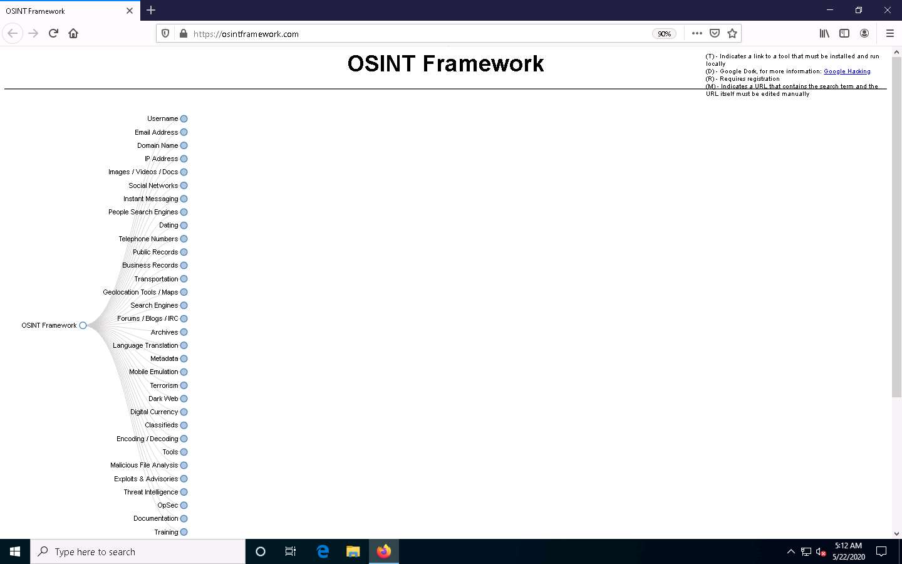Click the back navigation arrow
This screenshot has width=902, height=564.
13,33
